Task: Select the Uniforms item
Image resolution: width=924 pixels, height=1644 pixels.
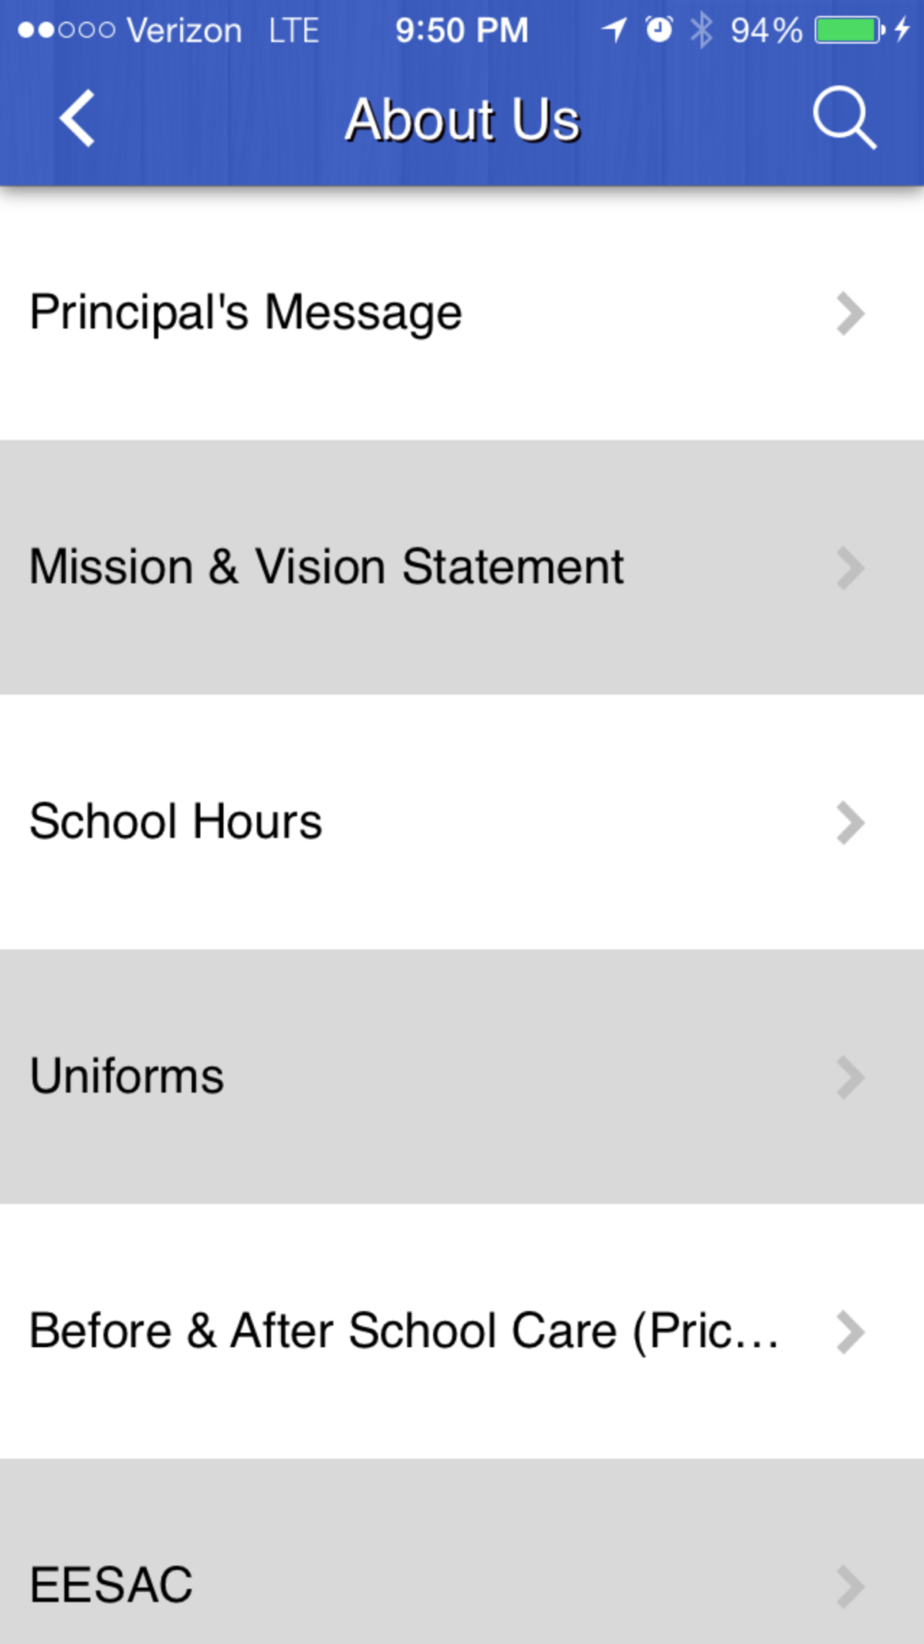Action: point(462,1077)
